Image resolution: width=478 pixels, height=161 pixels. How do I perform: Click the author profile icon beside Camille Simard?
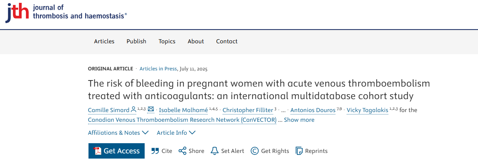tap(133, 110)
